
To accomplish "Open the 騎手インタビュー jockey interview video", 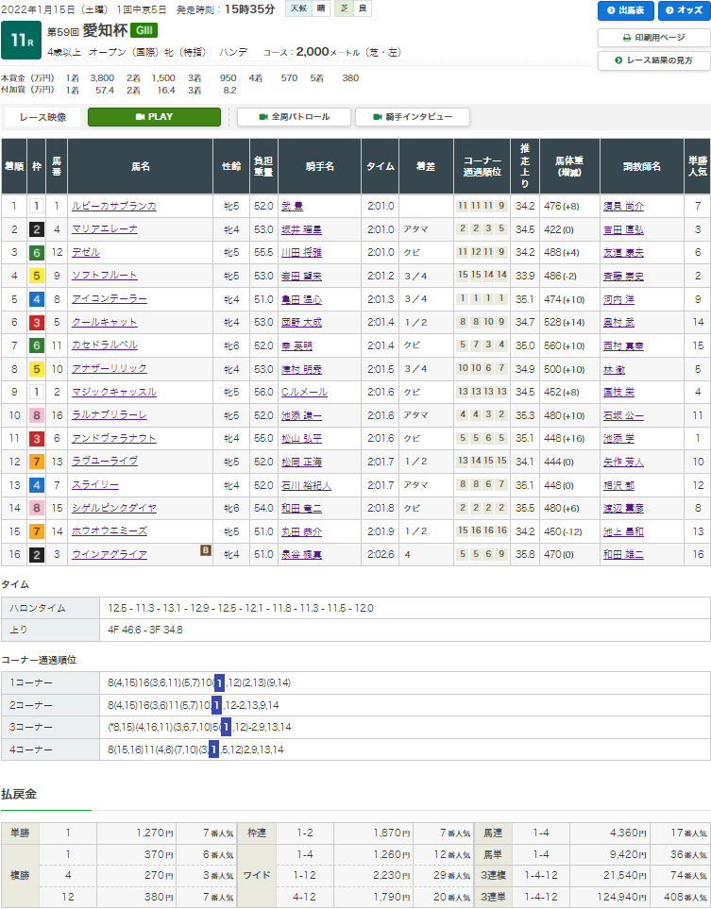I will 412,117.
